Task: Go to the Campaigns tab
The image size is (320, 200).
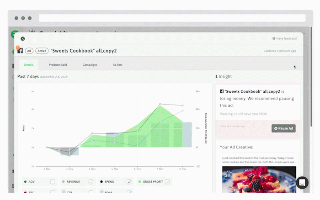Action: (90, 65)
